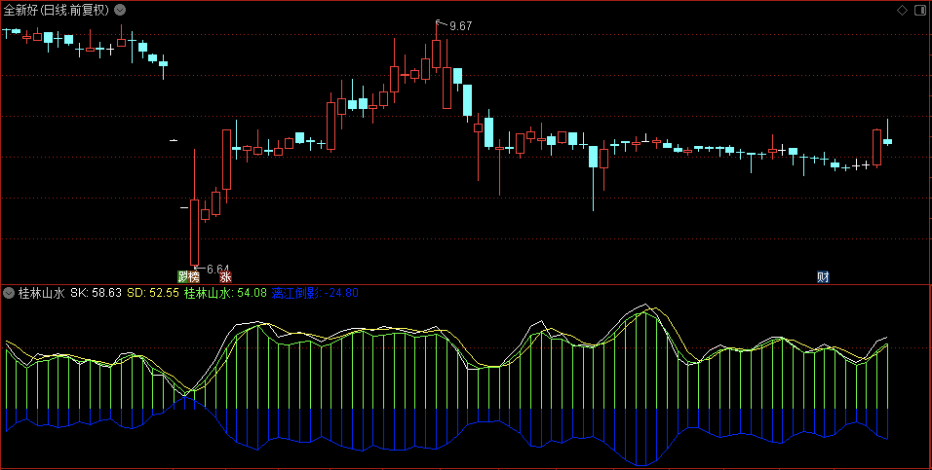Open the red 涨 marker below candles
The width and height of the screenshot is (932, 470).
(225, 276)
